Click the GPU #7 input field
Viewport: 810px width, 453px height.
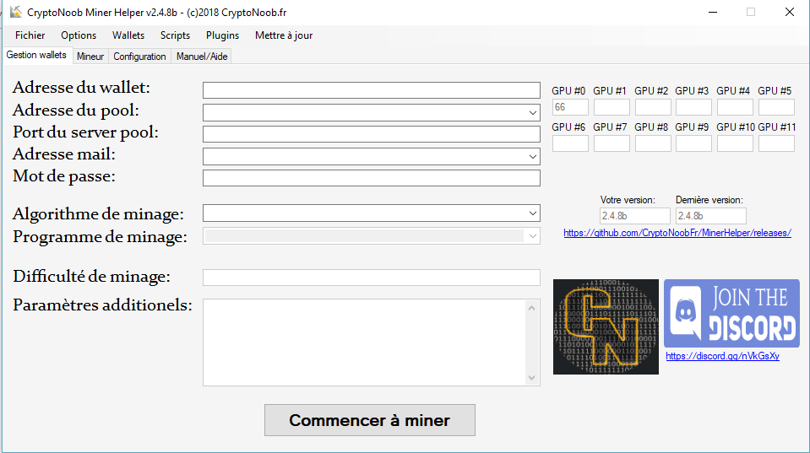click(x=612, y=143)
